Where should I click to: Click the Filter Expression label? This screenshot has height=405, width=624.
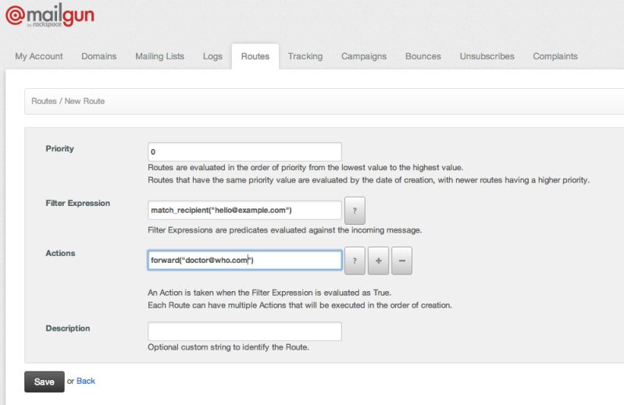(77, 203)
